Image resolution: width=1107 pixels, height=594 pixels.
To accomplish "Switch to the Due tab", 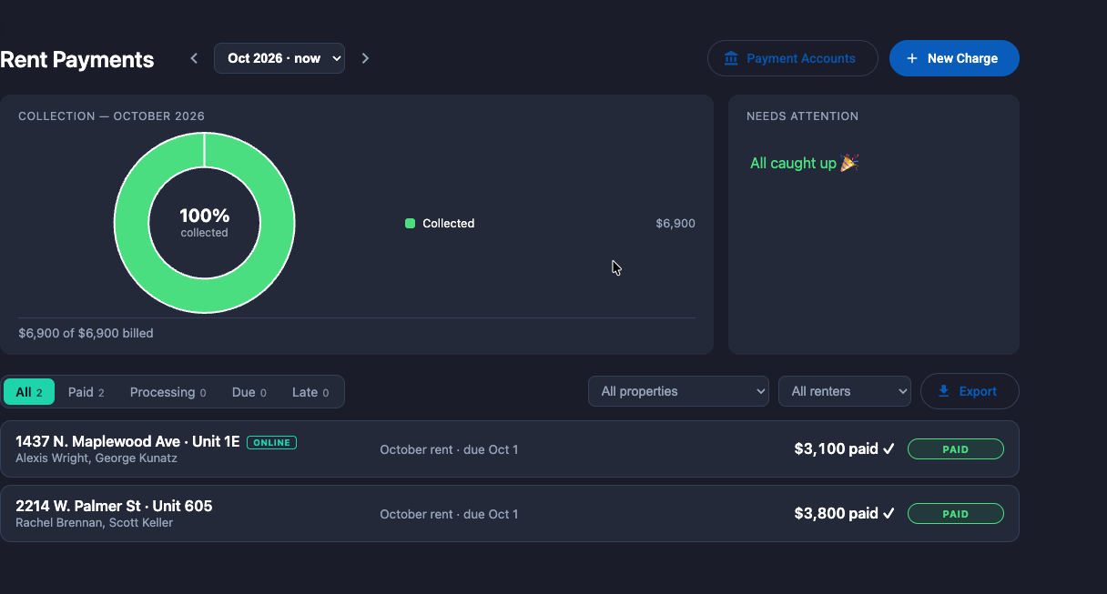I will tap(249, 392).
